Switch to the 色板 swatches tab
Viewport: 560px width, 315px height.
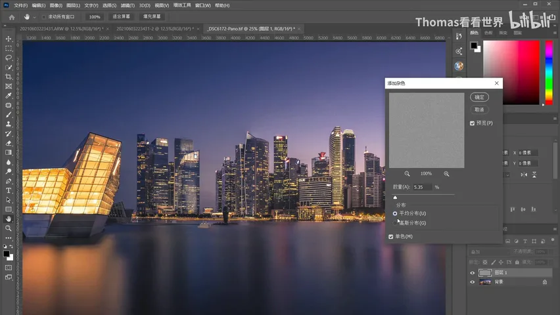[488, 32]
